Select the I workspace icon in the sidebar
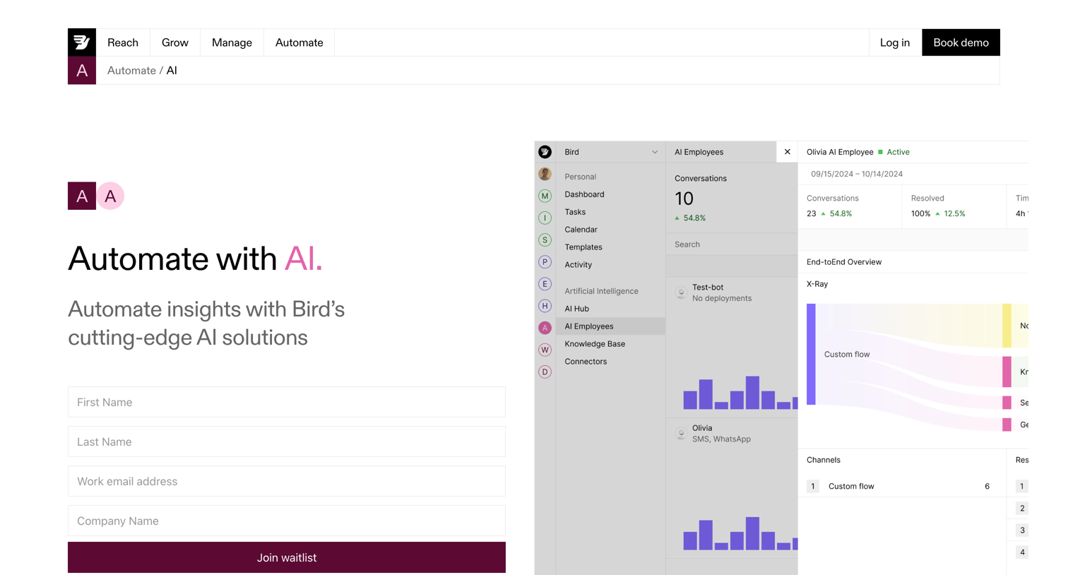The width and height of the screenshot is (1068, 575). point(545,218)
